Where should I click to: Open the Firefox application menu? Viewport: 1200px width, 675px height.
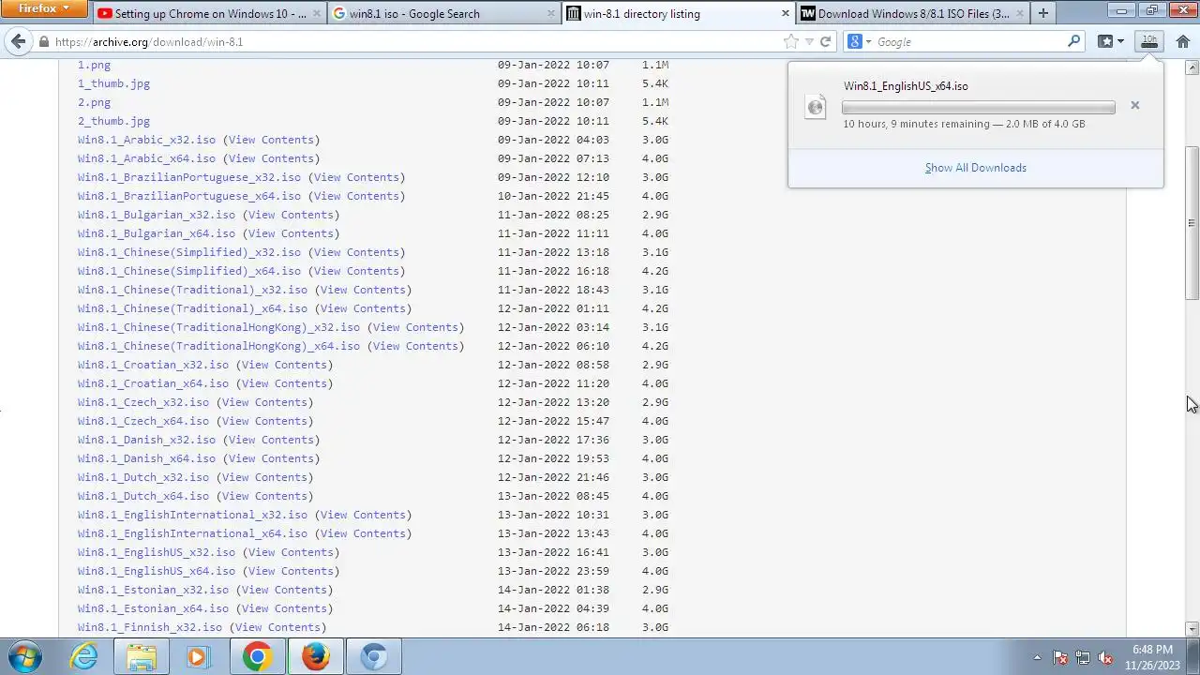coord(44,8)
